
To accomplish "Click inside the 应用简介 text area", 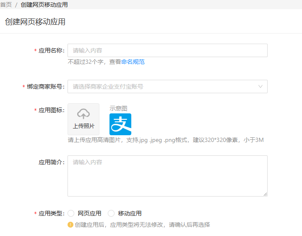I will point(167,176).
